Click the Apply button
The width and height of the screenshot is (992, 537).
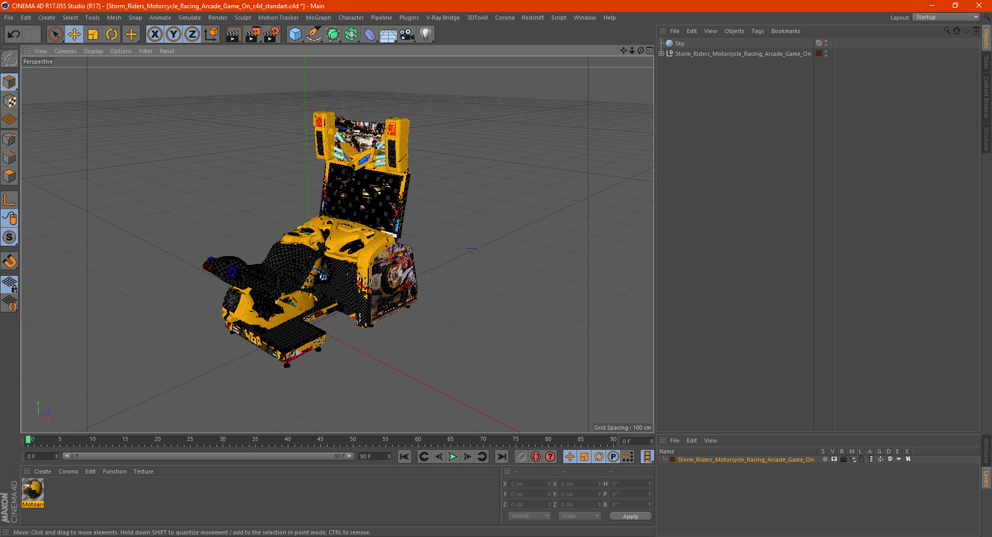(630, 516)
